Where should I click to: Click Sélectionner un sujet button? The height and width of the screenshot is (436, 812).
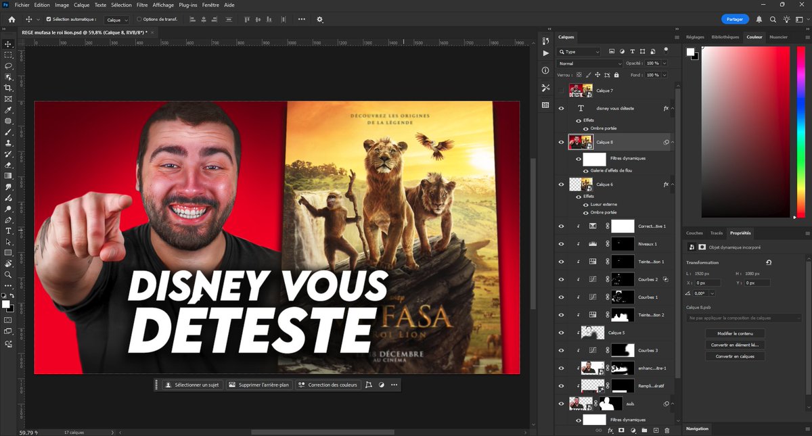tap(192, 385)
